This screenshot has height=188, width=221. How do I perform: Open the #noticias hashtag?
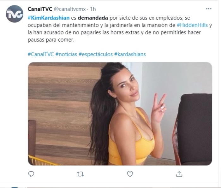point(66,54)
